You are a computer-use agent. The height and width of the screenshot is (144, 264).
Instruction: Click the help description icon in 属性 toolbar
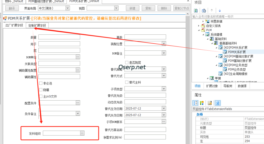[218, 103]
